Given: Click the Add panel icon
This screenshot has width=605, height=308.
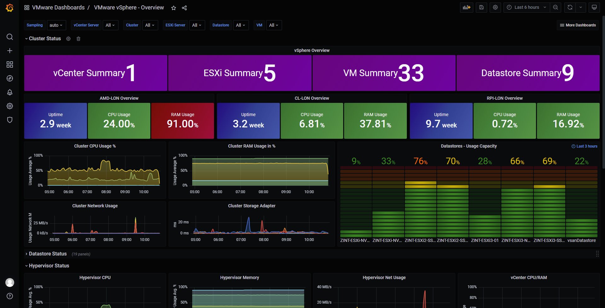Looking at the screenshot, I should [x=466, y=7].
